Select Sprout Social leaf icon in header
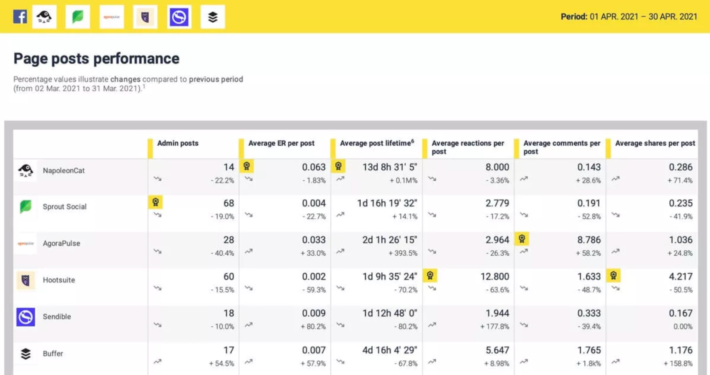This screenshot has width=710, height=375. (78, 17)
